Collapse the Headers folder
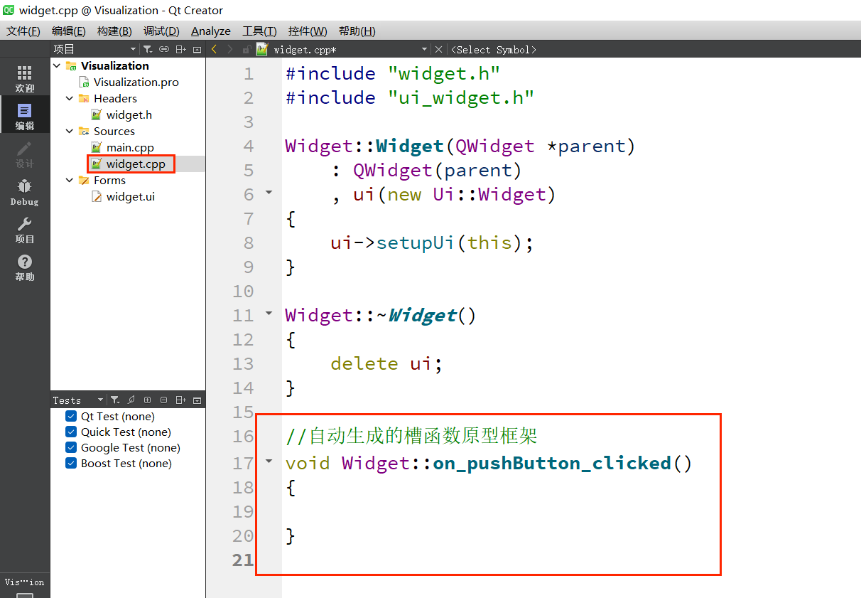 click(70, 98)
